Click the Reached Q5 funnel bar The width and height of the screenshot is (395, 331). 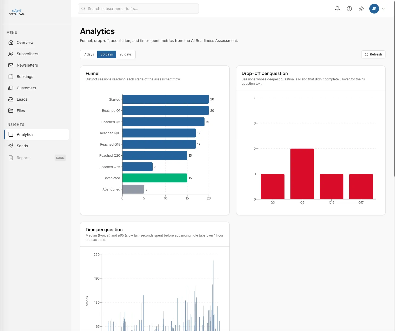tap(163, 122)
